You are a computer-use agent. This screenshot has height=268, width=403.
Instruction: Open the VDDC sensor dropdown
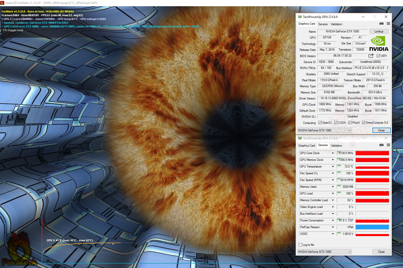[333, 234]
